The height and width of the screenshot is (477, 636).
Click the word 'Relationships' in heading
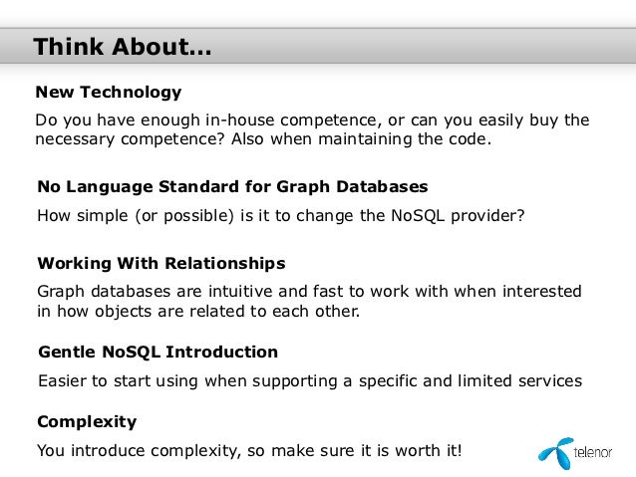(225, 264)
